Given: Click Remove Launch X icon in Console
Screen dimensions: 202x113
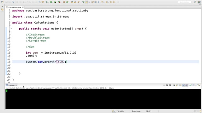Looking at the screenshot, I should tap(167, 85).
